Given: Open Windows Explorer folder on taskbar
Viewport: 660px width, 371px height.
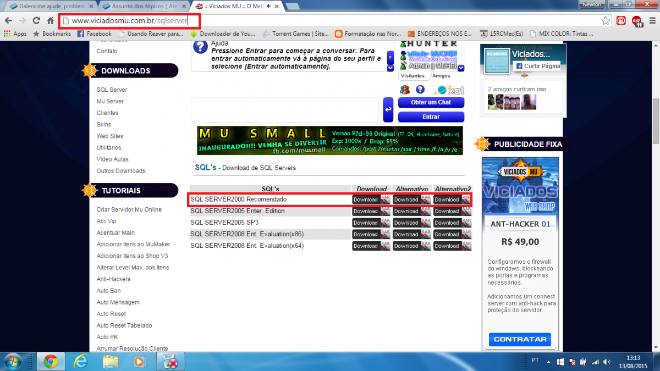Looking at the screenshot, I should (x=111, y=362).
